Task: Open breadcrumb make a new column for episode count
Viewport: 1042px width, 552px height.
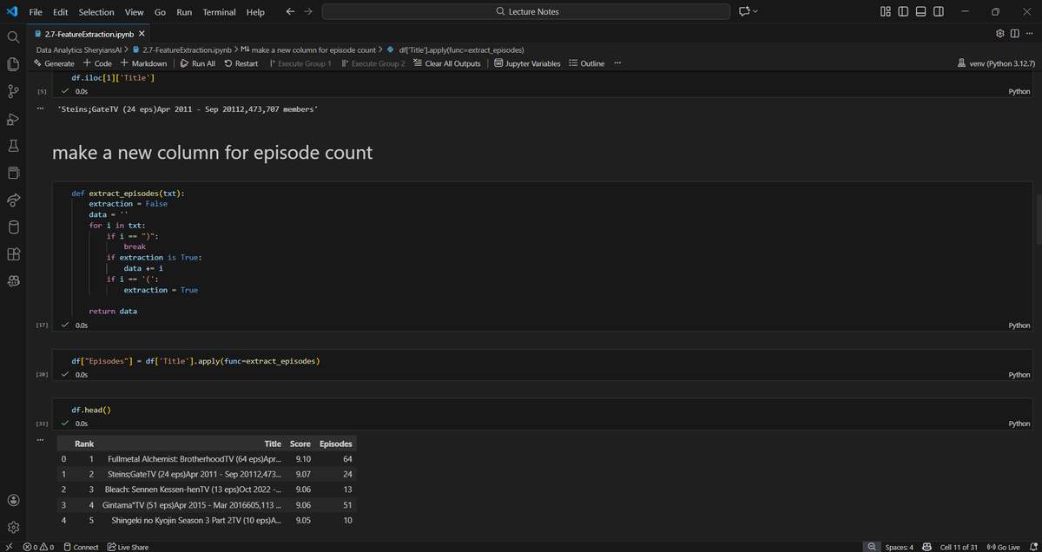Action: pyautogui.click(x=307, y=49)
